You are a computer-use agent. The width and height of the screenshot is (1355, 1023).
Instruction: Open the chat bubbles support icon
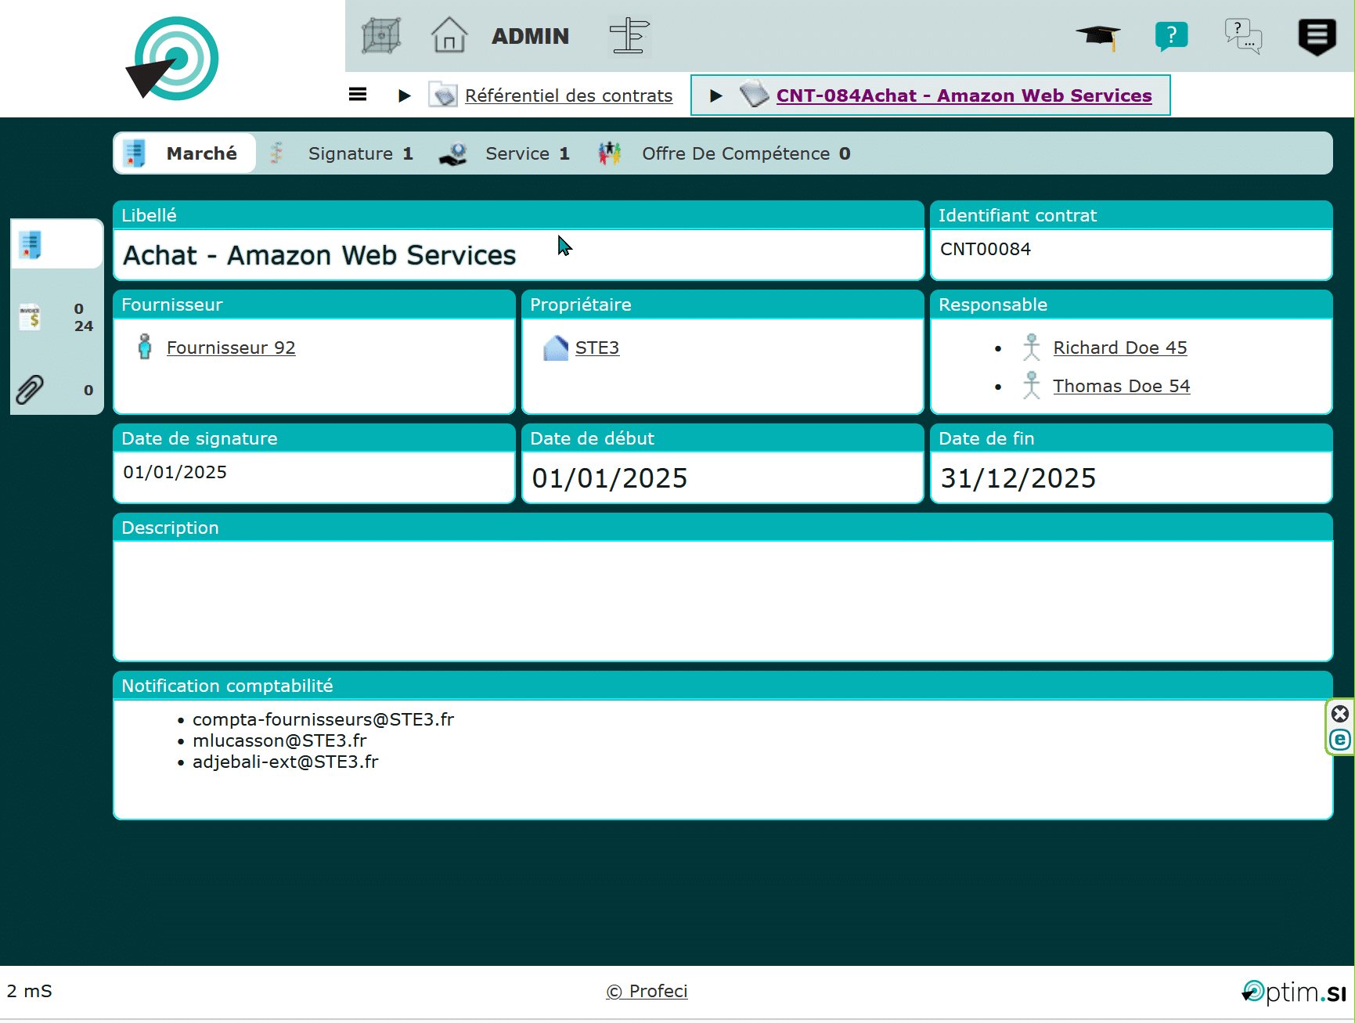pos(1242,36)
